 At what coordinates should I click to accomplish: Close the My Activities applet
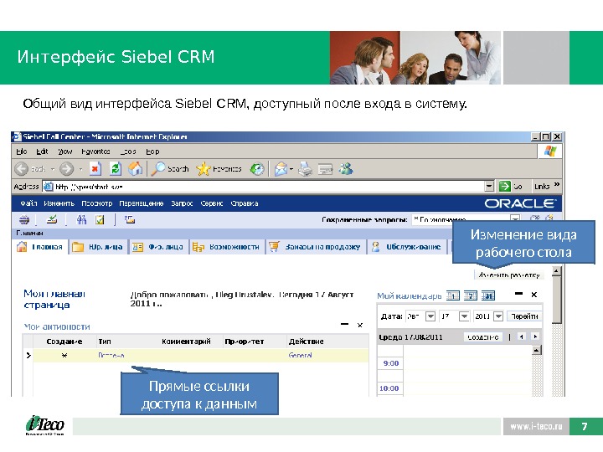tap(360, 325)
